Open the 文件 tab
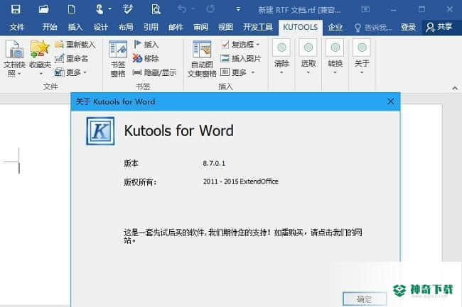462x307 pixels. pos(17,28)
